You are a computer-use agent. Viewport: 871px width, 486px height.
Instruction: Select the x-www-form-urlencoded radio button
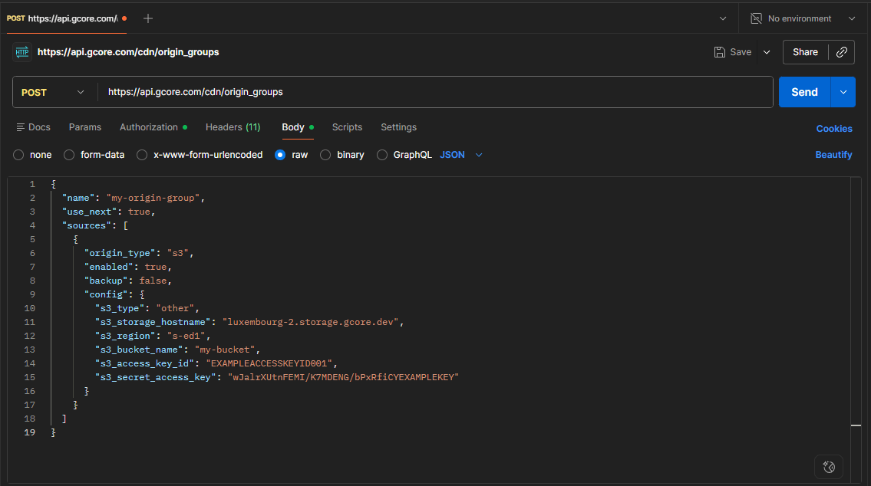(x=142, y=155)
